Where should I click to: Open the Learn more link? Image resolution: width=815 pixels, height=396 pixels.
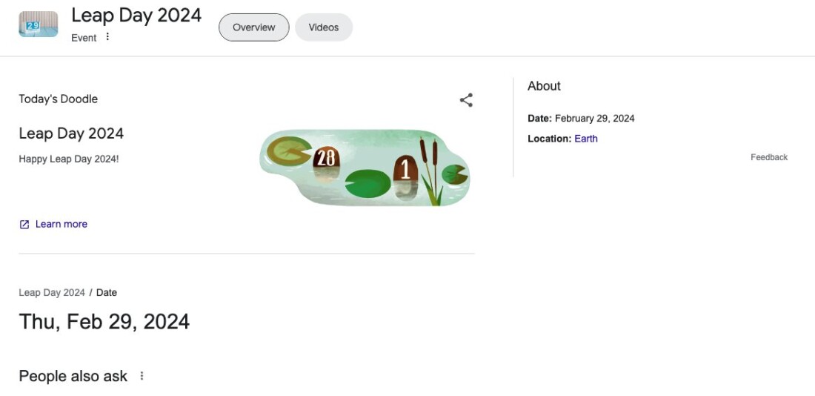click(61, 224)
